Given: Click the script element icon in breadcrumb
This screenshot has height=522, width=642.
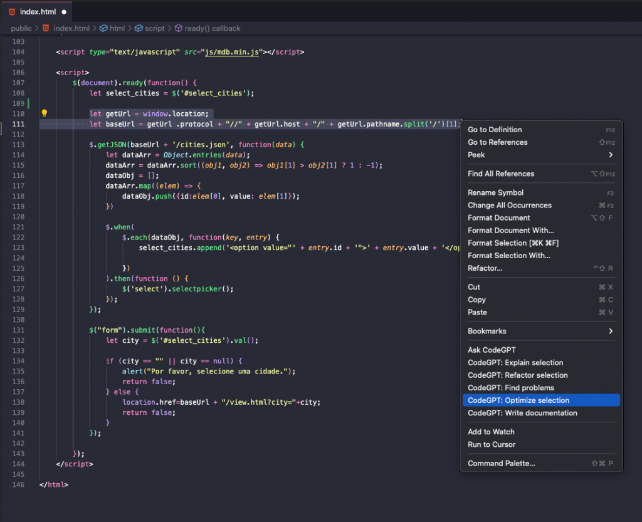Looking at the screenshot, I should 139,28.
